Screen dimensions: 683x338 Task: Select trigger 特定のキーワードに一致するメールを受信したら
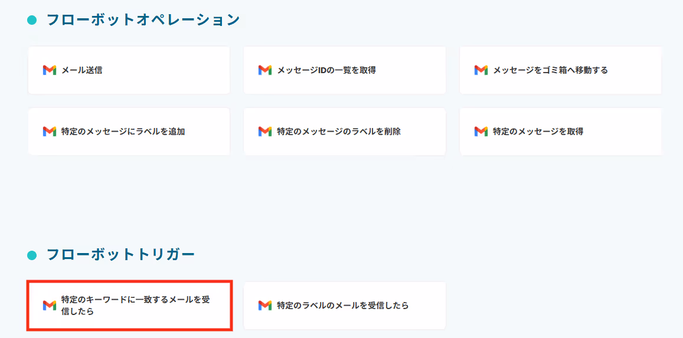coord(129,306)
